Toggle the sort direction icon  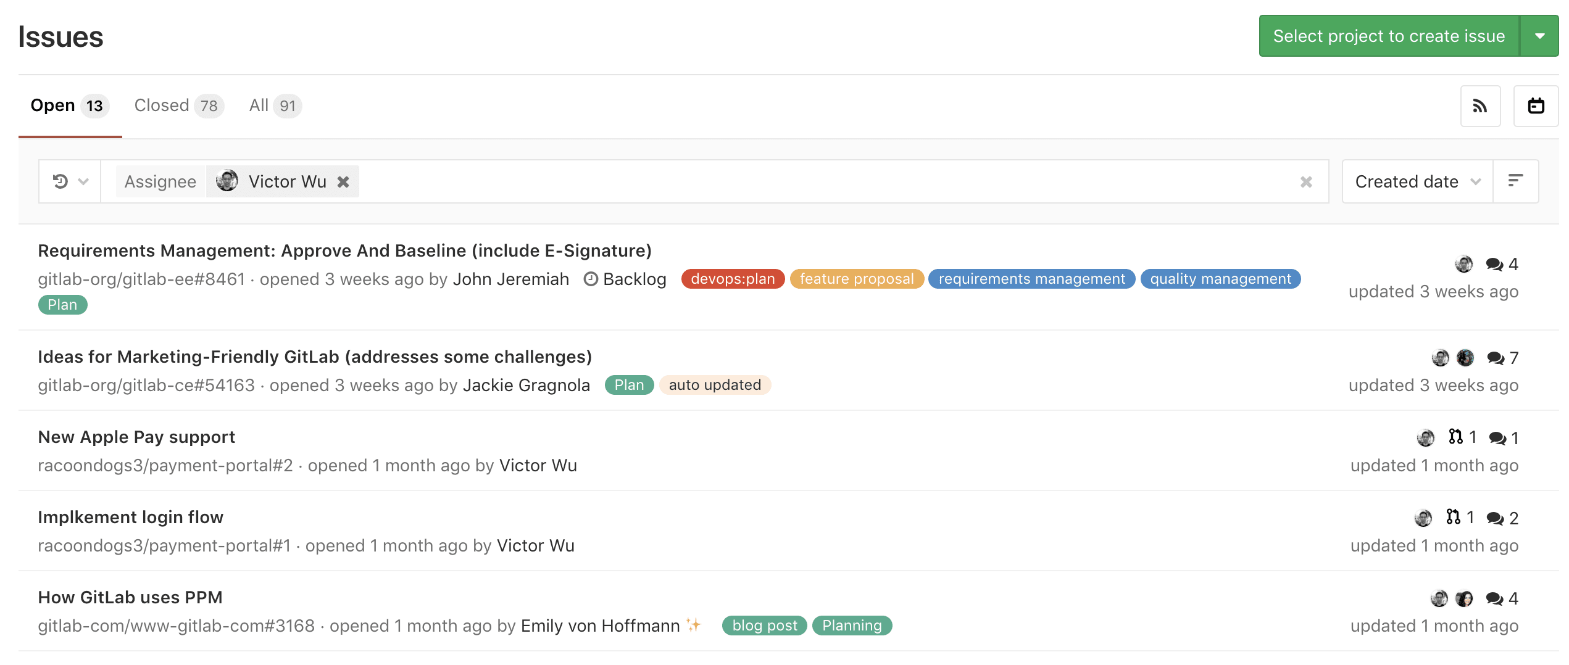(x=1517, y=181)
